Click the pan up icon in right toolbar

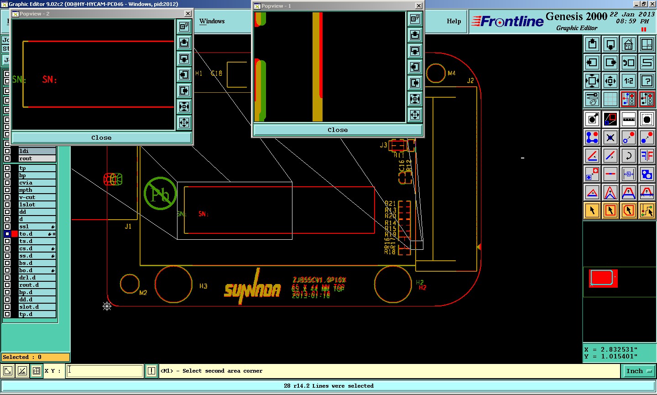(592, 44)
